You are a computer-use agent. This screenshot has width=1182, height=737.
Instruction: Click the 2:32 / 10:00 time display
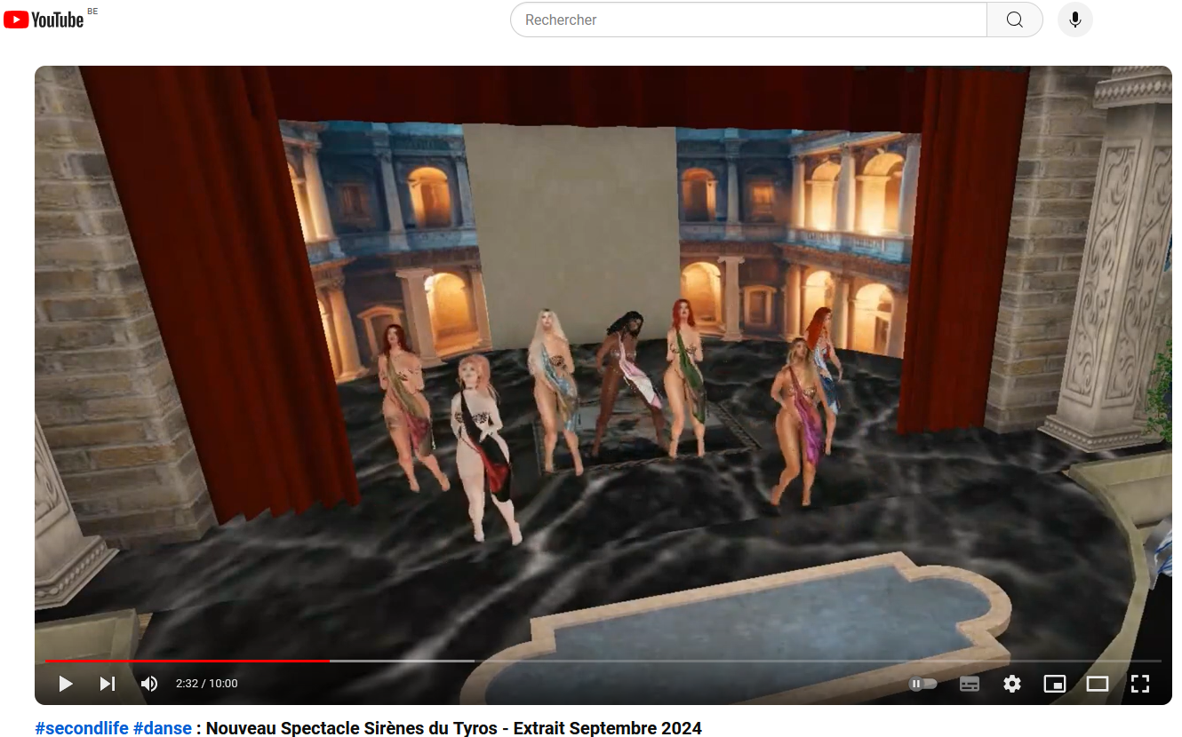pyautogui.click(x=207, y=684)
